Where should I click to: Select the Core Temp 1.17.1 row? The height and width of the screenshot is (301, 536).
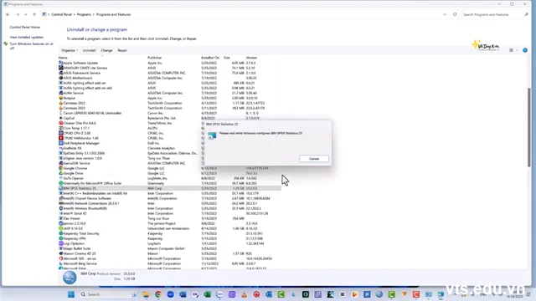[x=169, y=128]
